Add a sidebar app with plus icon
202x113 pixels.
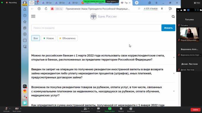(25, 97)
